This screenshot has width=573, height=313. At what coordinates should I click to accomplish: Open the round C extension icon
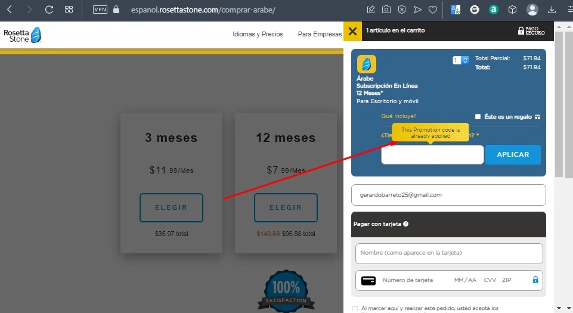tap(475, 10)
